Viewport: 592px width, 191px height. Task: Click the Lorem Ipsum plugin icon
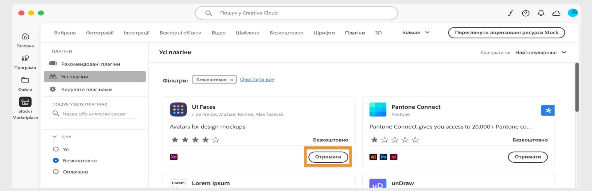(x=178, y=183)
